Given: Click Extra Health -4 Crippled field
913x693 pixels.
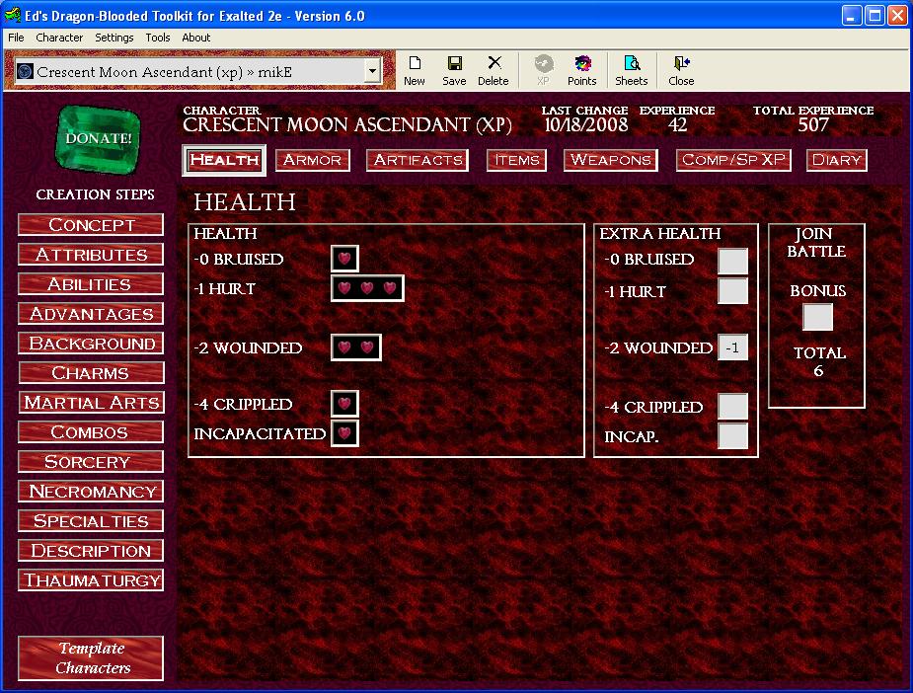Looking at the screenshot, I should click(x=732, y=407).
